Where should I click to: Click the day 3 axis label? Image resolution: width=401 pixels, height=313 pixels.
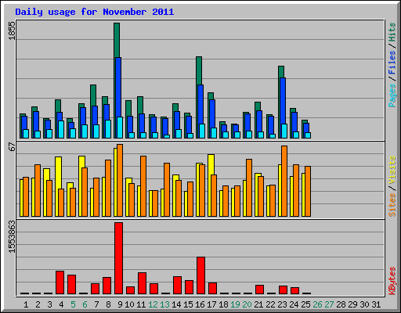(x=49, y=304)
